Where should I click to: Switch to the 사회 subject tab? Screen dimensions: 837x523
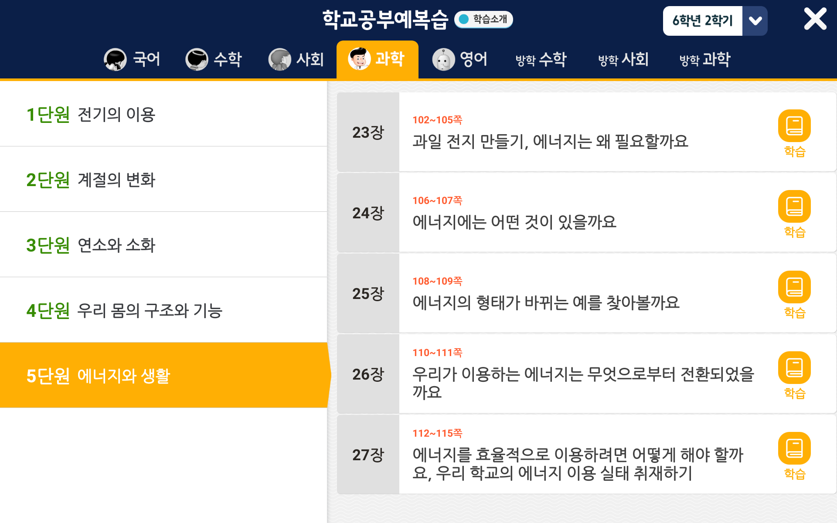pos(296,59)
